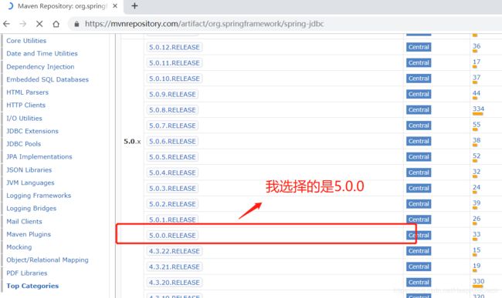This screenshot has width=502, height=298.
Task: Open the Dependency Injection category
Action: click(40, 67)
